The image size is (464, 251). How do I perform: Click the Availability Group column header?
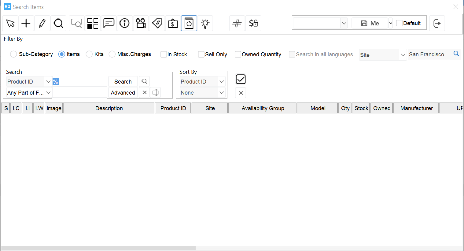tap(263, 108)
